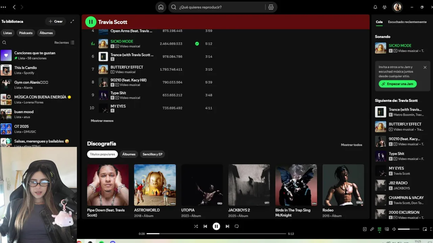Switch to Escuchado recientemente tab
Screen dimensions: 433x243
click(407, 22)
